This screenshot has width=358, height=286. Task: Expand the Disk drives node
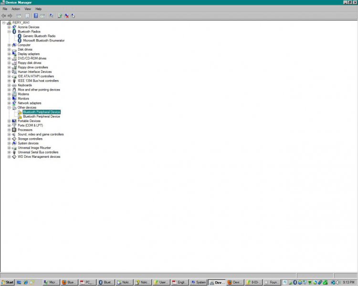click(9, 50)
